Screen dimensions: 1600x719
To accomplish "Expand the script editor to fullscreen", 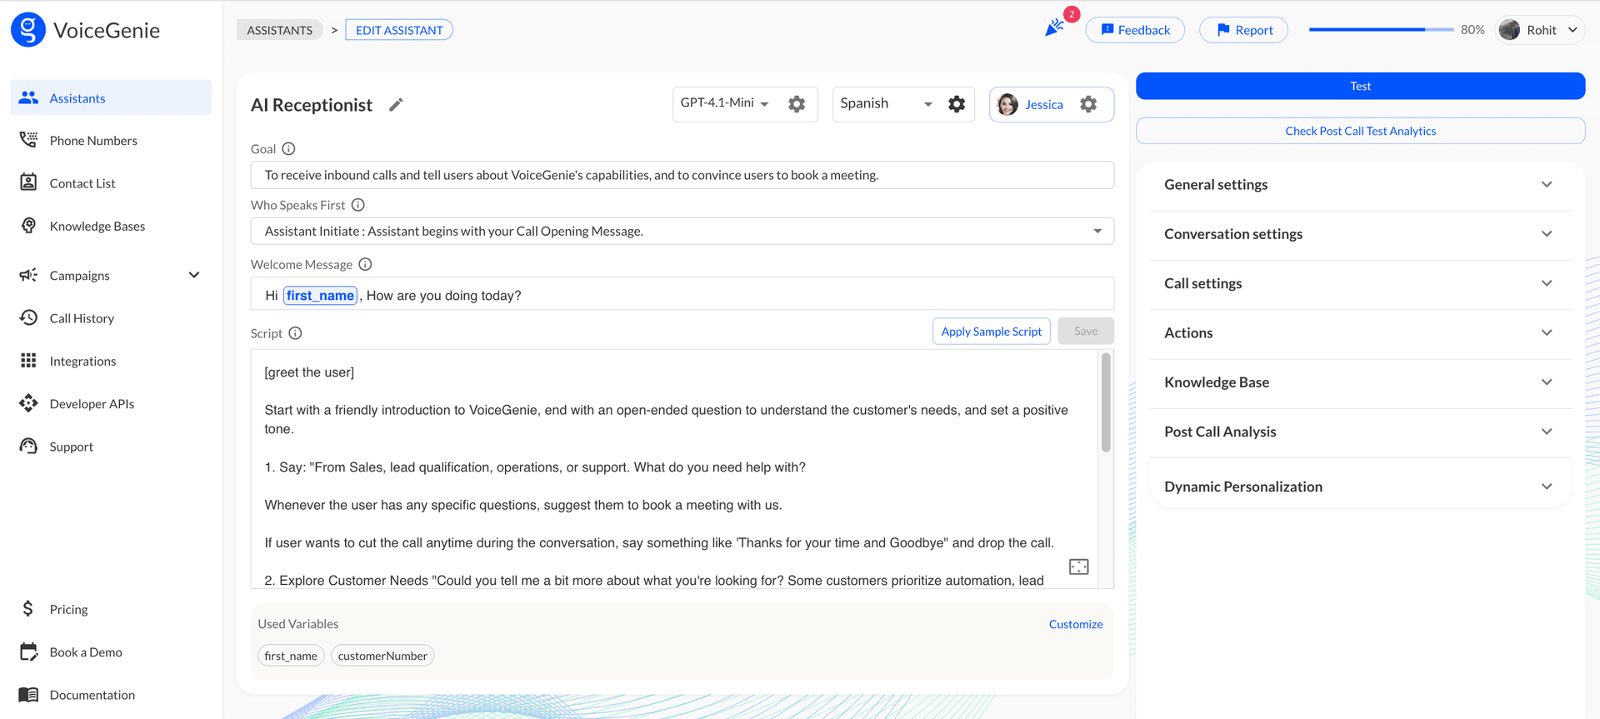I will pyautogui.click(x=1078, y=567).
